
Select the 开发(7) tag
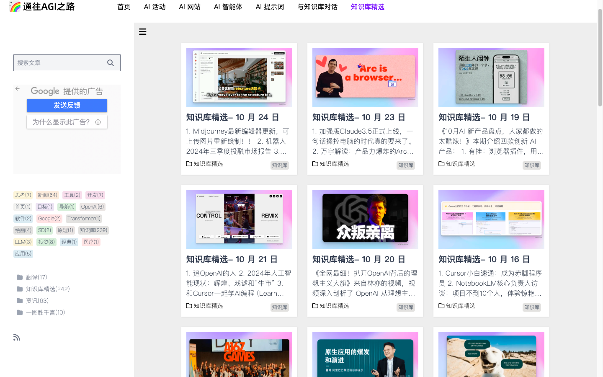point(95,195)
